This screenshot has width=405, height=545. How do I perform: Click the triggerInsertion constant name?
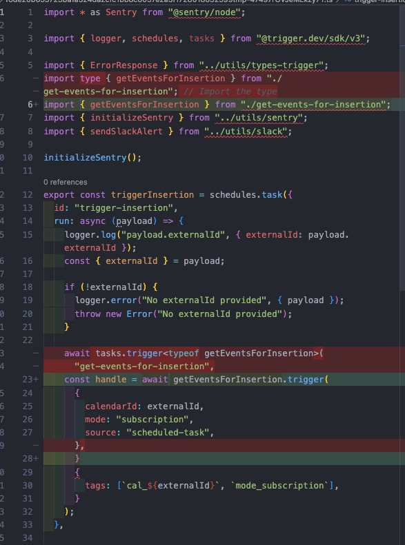point(152,194)
